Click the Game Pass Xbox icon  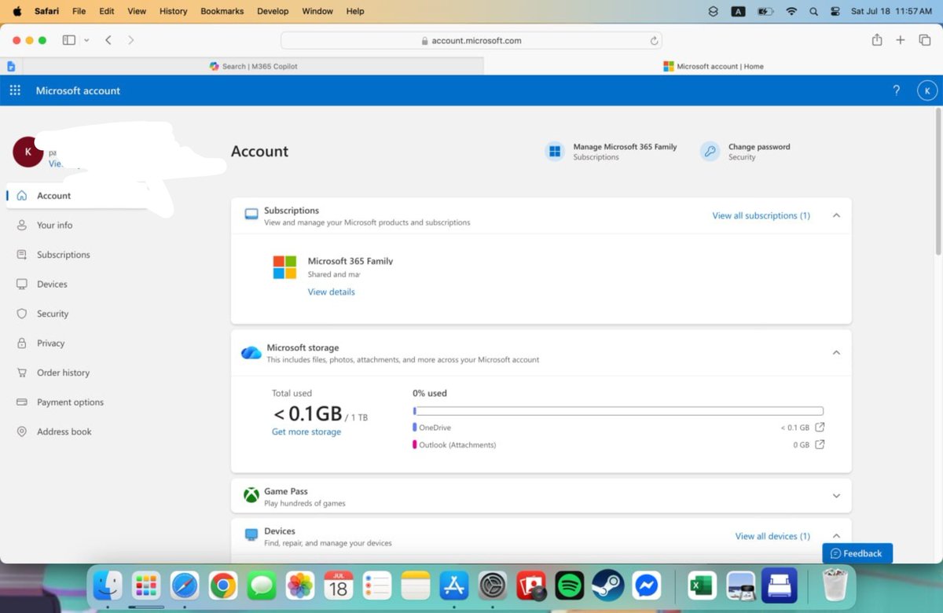(x=251, y=496)
